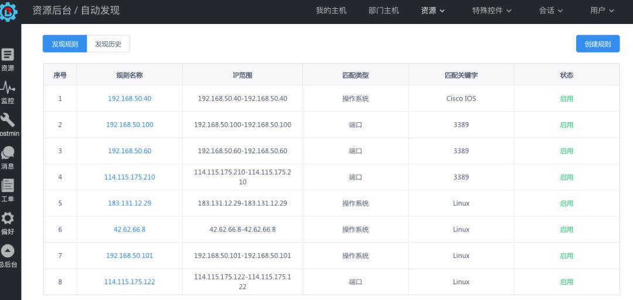This screenshot has height=300, width=633.
Task: Select the 发现规则 tab
Action: coord(64,44)
